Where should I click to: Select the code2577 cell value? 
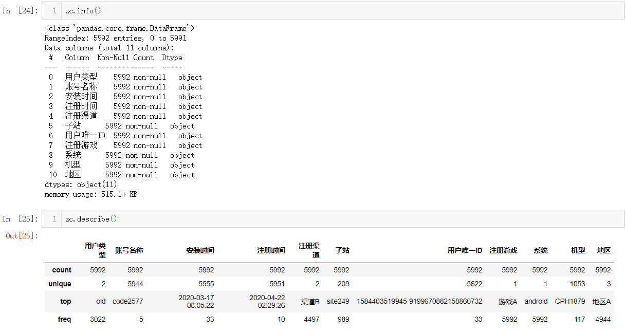point(128,301)
